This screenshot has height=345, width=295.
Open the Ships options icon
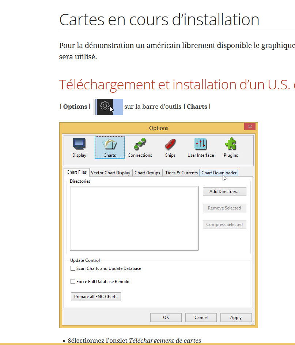(x=170, y=148)
